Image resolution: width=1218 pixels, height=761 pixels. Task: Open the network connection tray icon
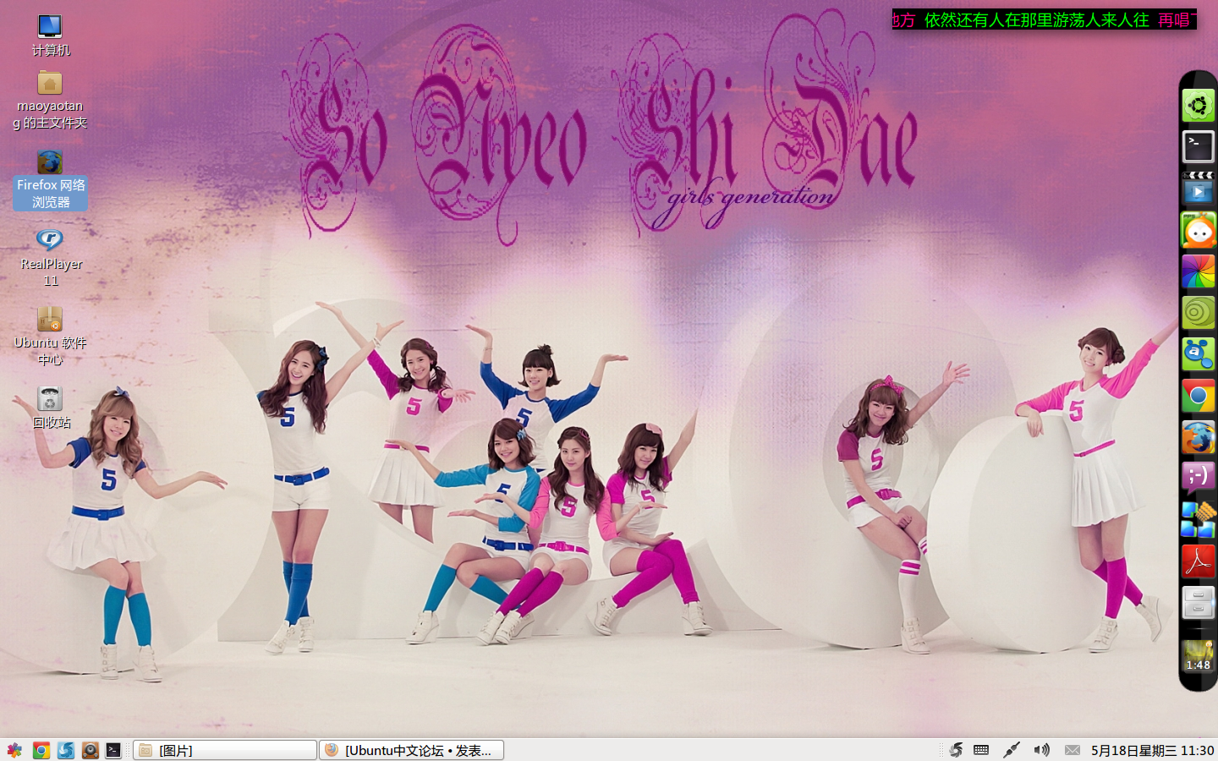pyautogui.click(x=1012, y=750)
